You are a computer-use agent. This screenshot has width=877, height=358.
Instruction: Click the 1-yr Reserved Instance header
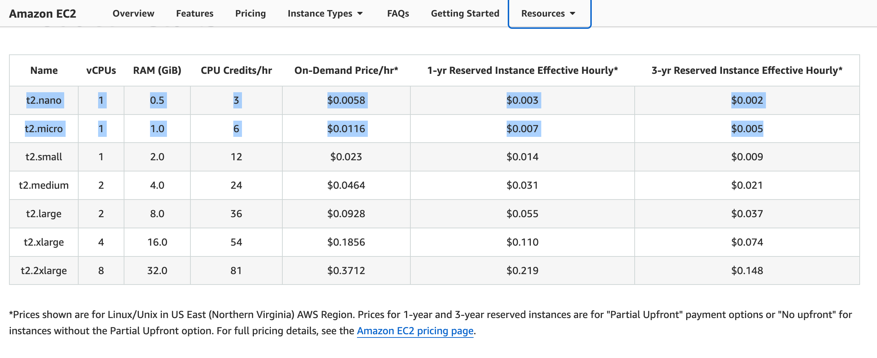point(522,70)
